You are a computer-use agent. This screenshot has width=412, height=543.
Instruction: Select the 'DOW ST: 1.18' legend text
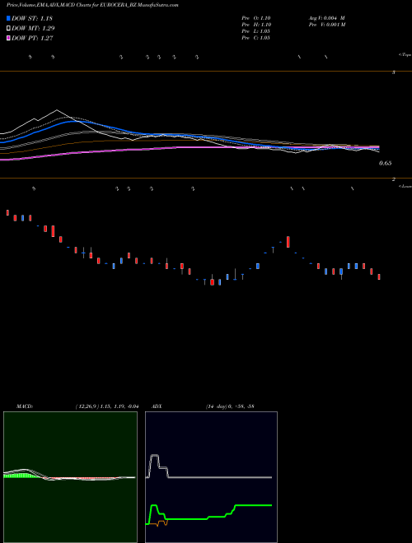coord(32,18)
